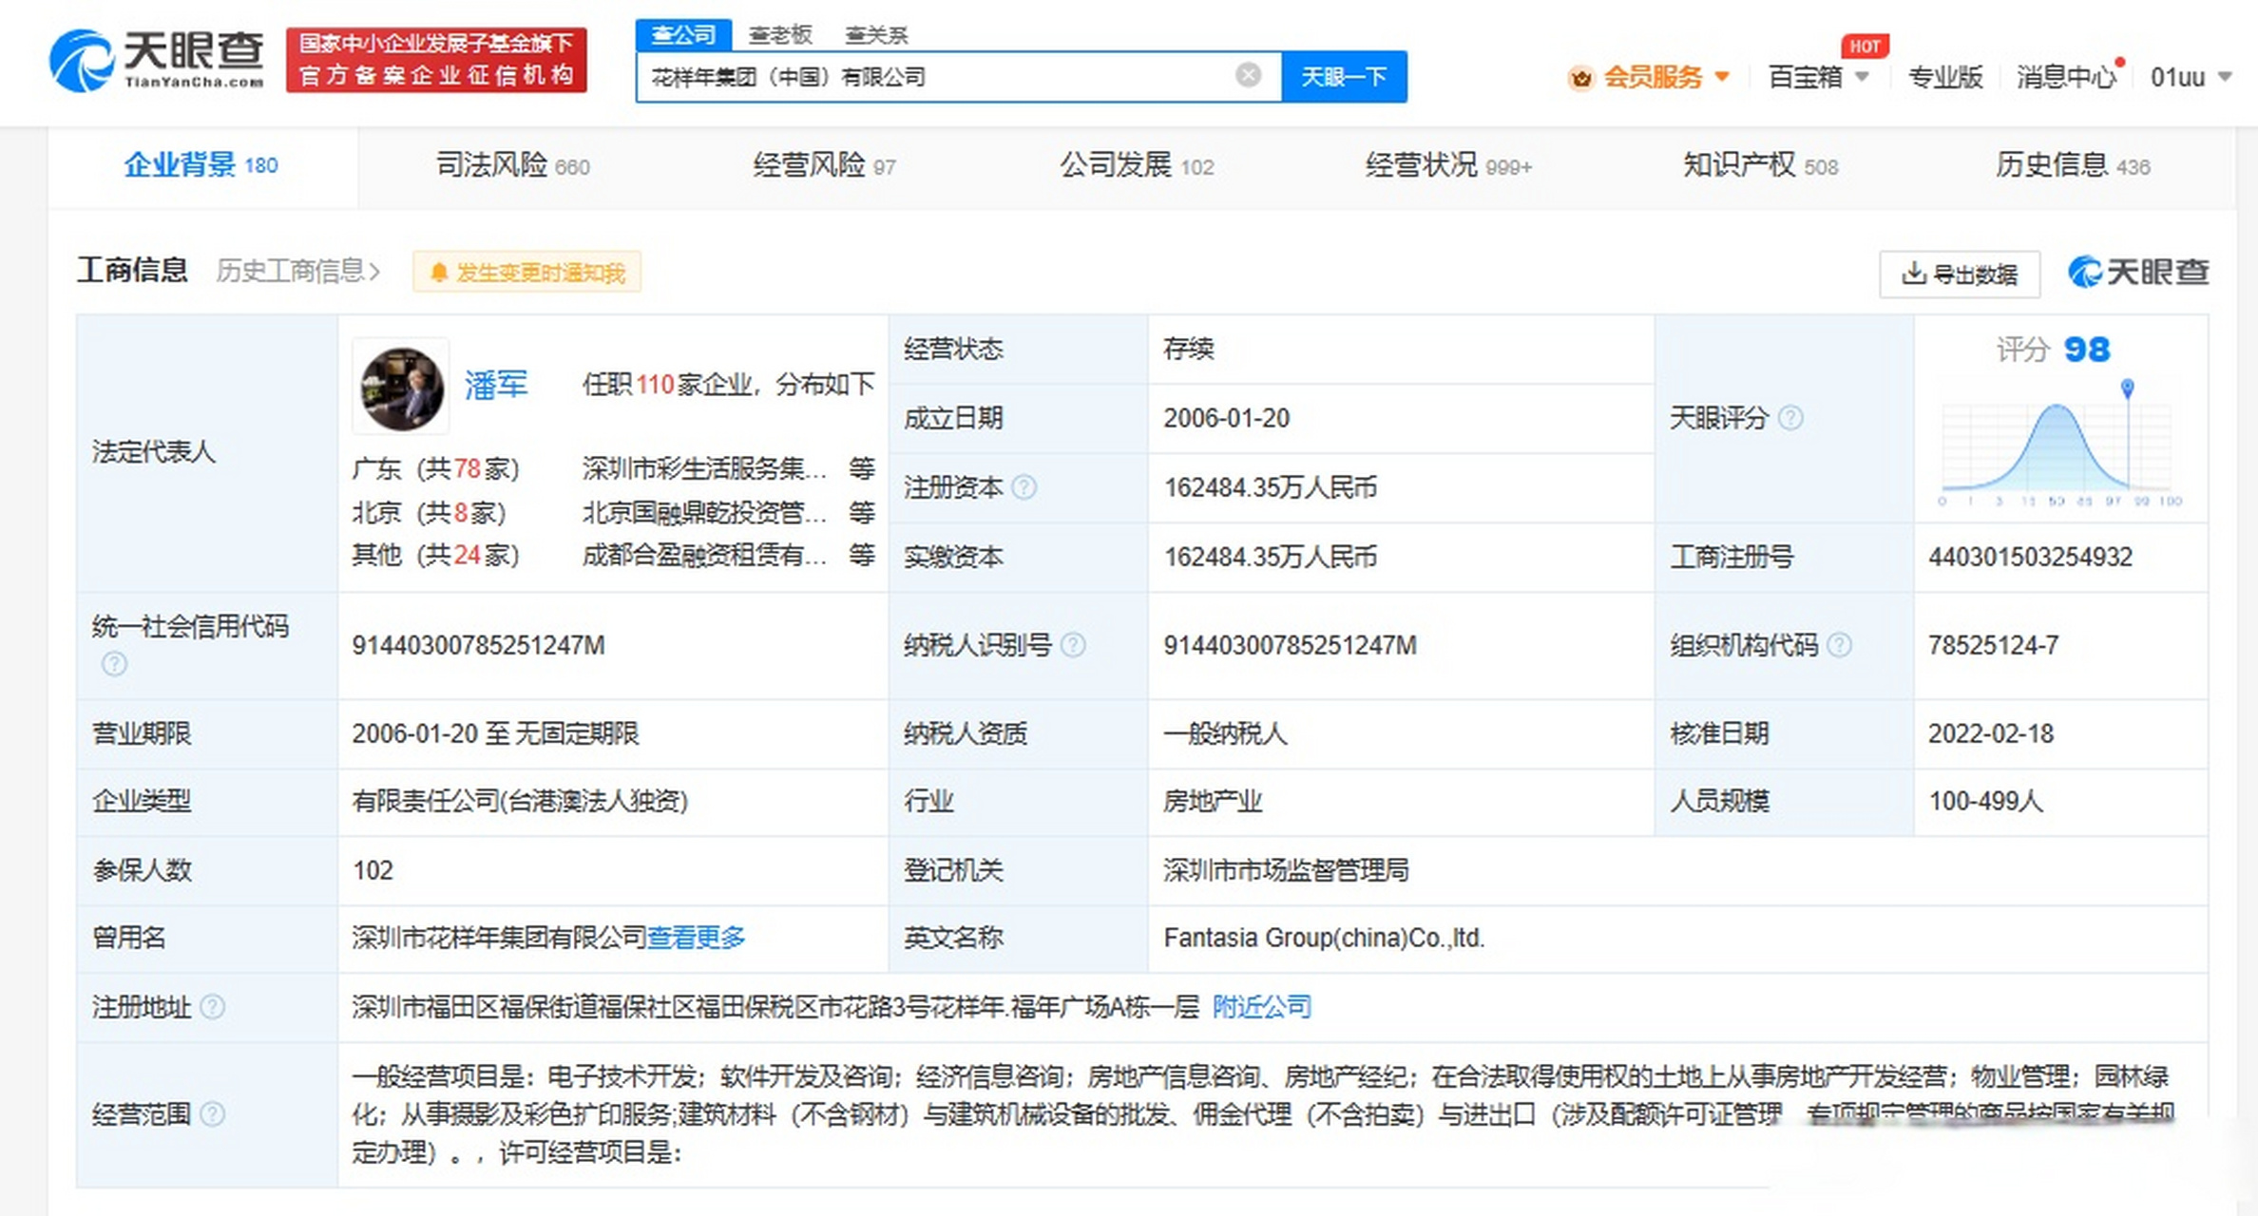
Task: Click help icon beside 组织机构代码
Action: 1840,646
